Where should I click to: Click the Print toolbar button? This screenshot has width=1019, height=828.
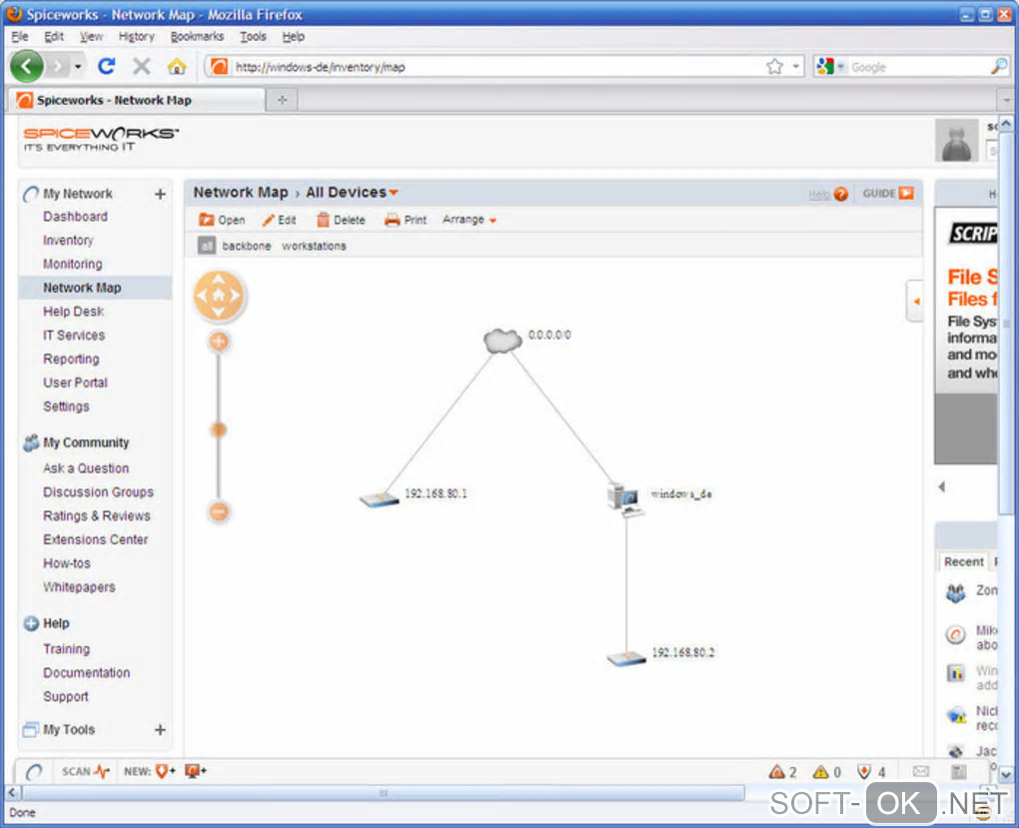[406, 220]
